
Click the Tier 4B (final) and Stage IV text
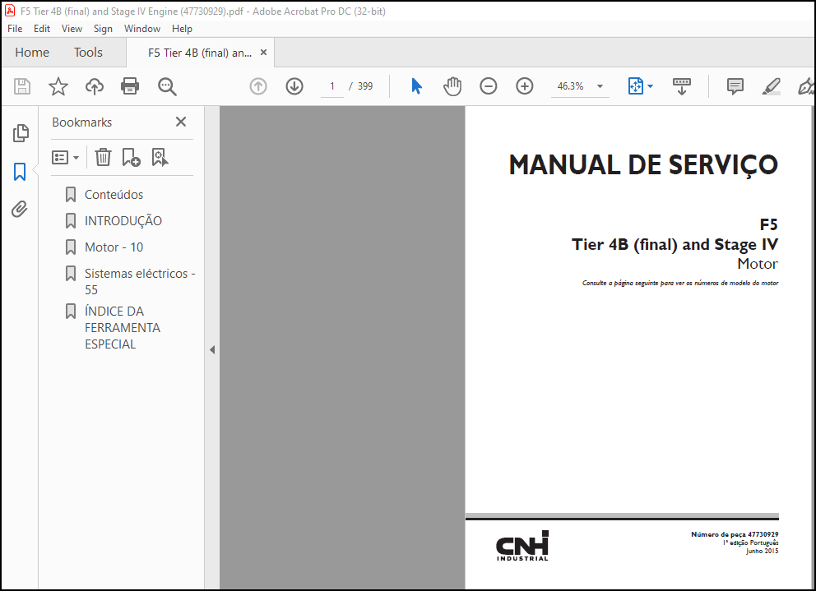(x=675, y=244)
